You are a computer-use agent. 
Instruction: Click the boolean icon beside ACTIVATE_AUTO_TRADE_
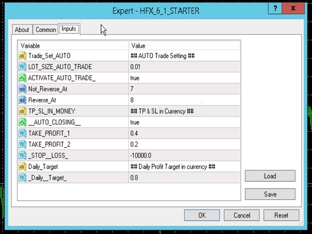click(22, 78)
